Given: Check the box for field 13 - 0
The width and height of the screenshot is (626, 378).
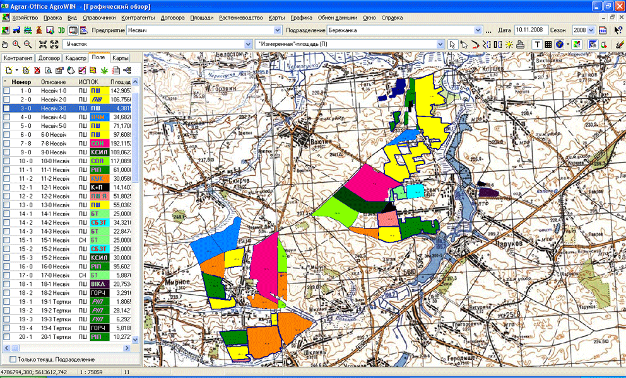Looking at the screenshot, I should [x=6, y=205].
